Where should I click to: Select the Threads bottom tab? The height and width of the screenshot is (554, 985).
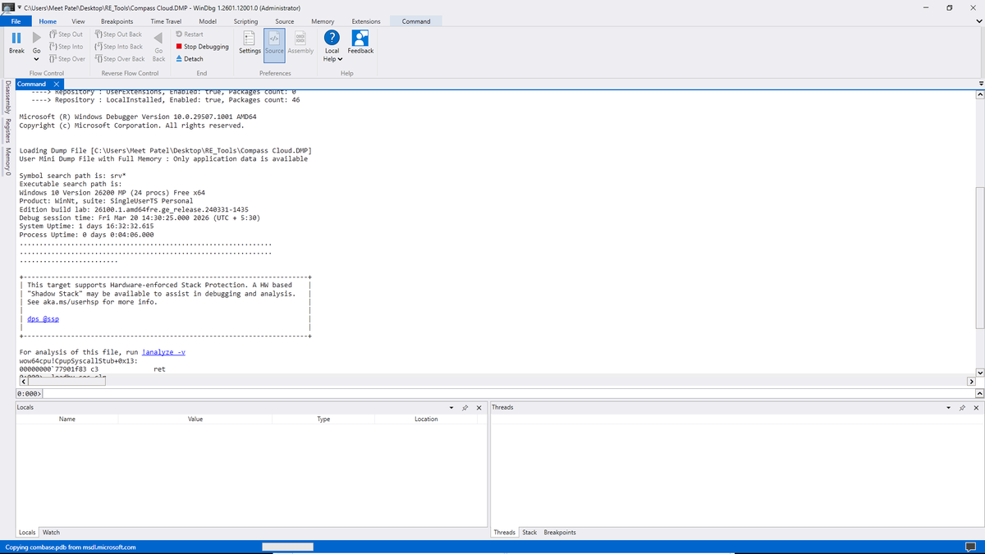pyautogui.click(x=504, y=533)
